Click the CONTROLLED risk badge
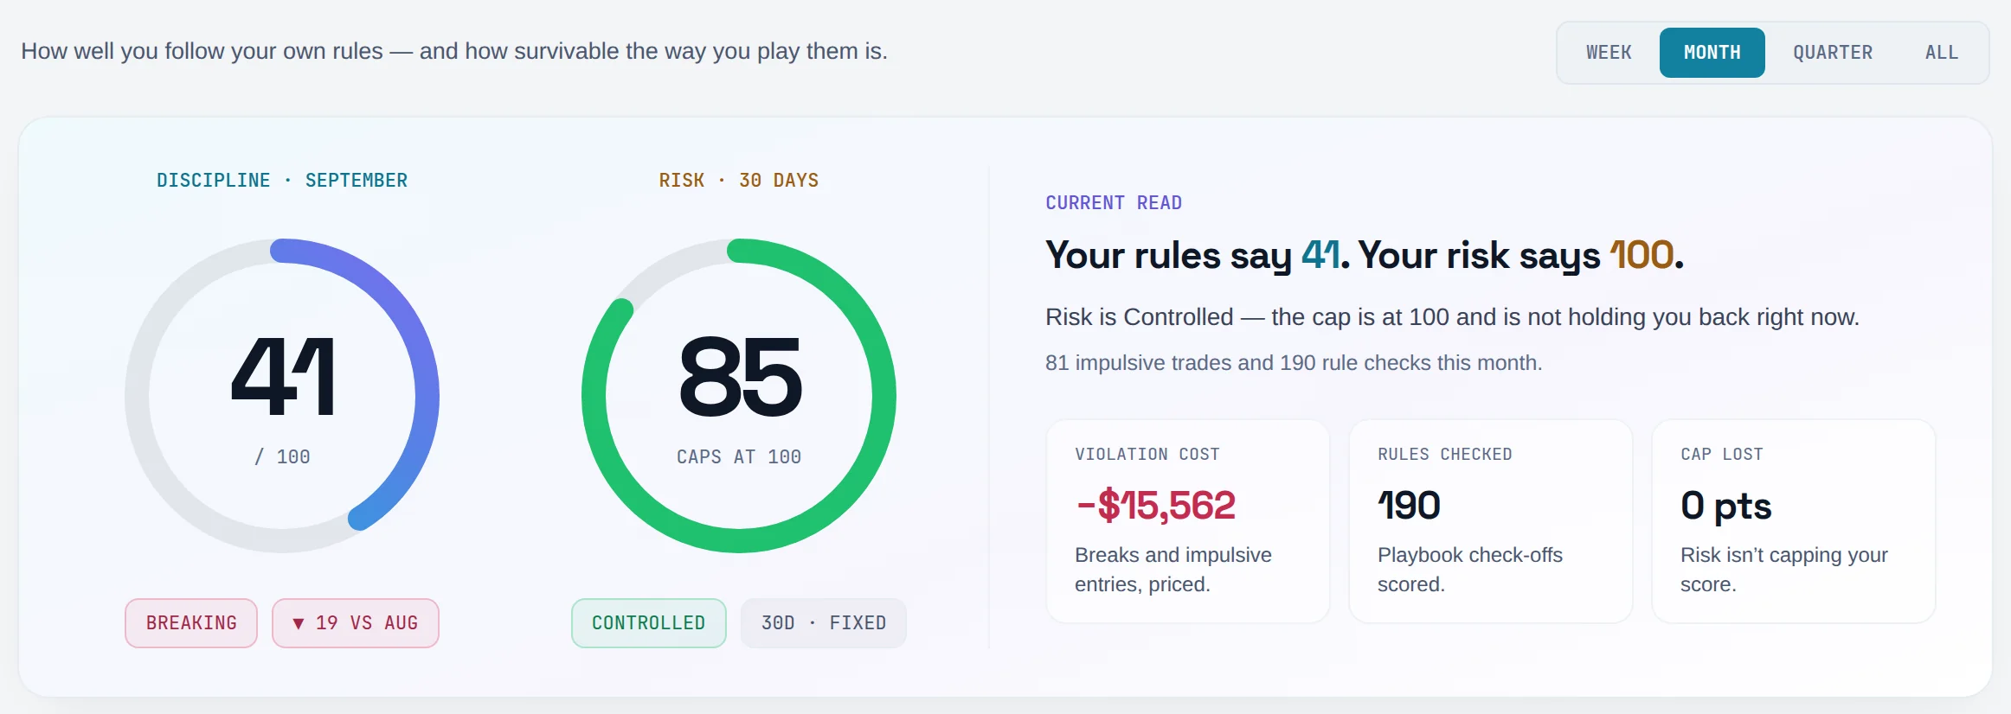 (648, 623)
